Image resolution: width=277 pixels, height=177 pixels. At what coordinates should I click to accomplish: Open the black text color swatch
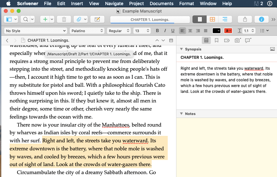[216, 31]
